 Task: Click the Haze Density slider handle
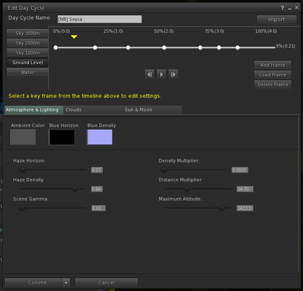(x=75, y=189)
